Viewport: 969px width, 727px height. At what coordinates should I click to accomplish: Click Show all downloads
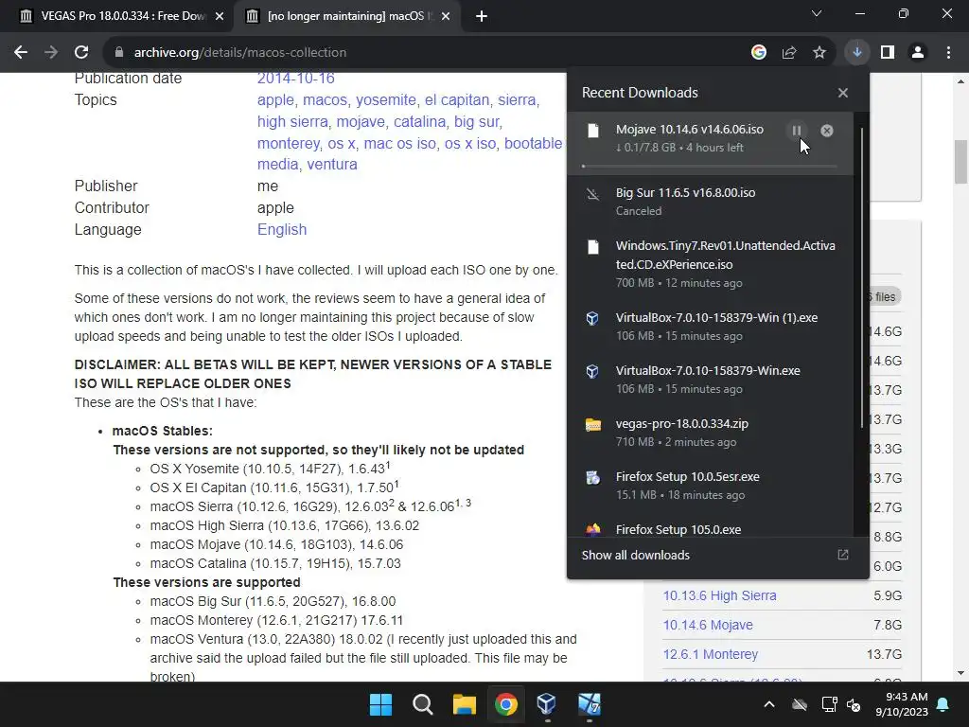click(x=635, y=555)
